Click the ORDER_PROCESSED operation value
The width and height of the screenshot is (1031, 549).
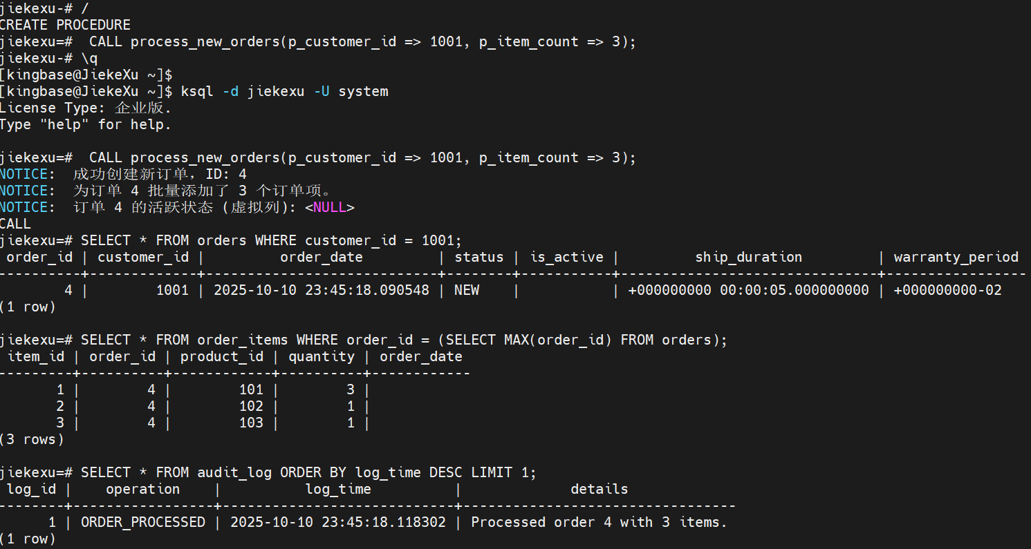click(143, 522)
